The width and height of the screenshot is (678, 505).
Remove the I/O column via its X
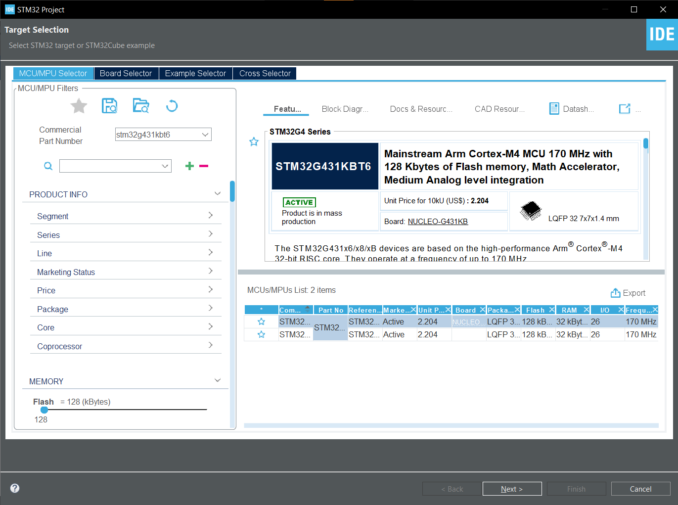621,310
